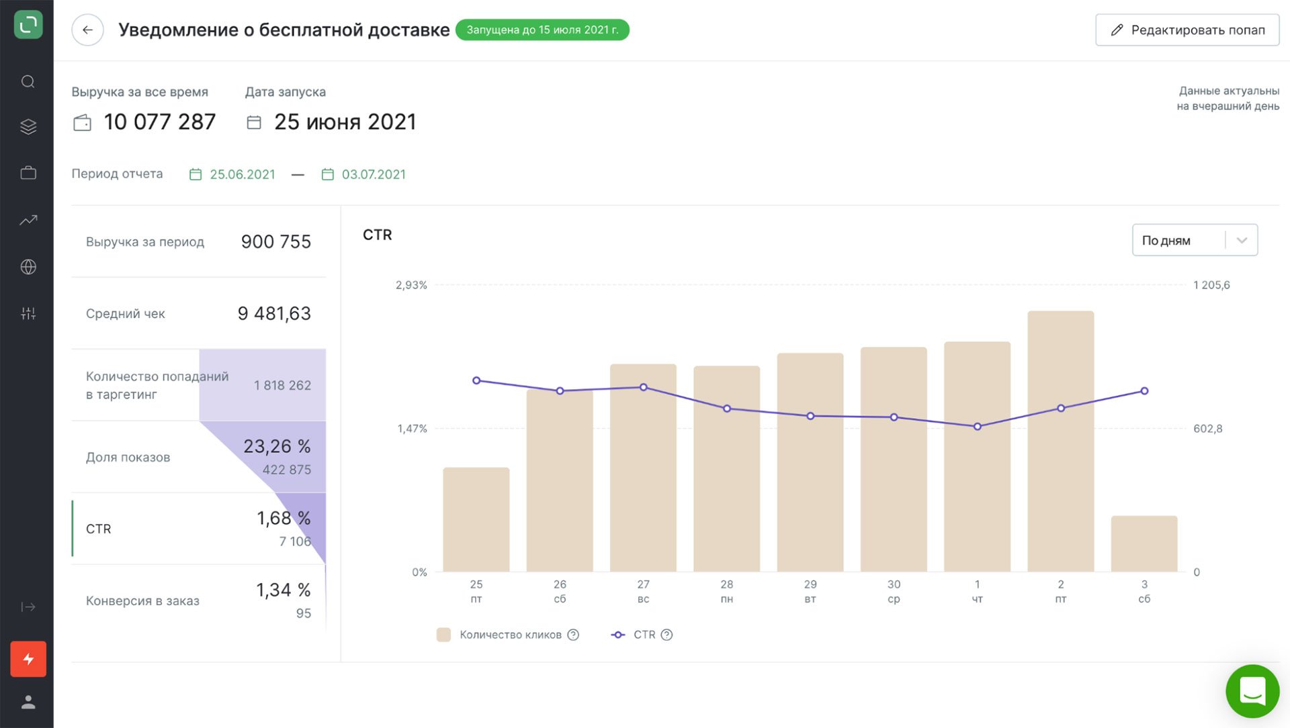Screen dimensions: 1290x728
Task: Click the red lightning bolt button
Action: [28, 659]
